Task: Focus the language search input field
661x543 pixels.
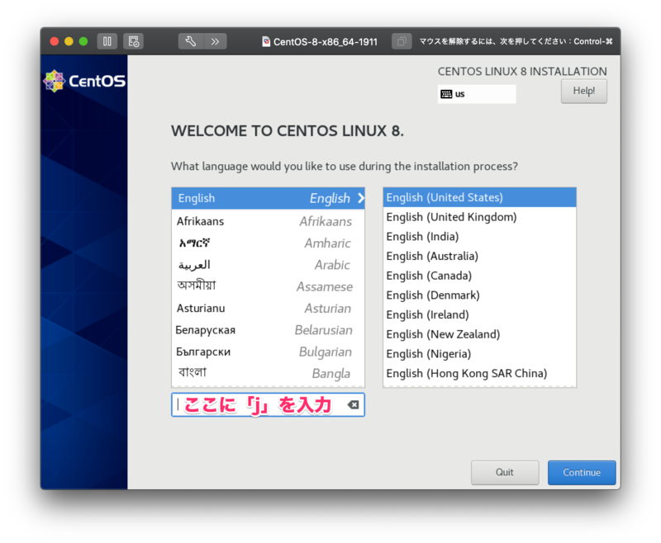Action: click(x=268, y=404)
